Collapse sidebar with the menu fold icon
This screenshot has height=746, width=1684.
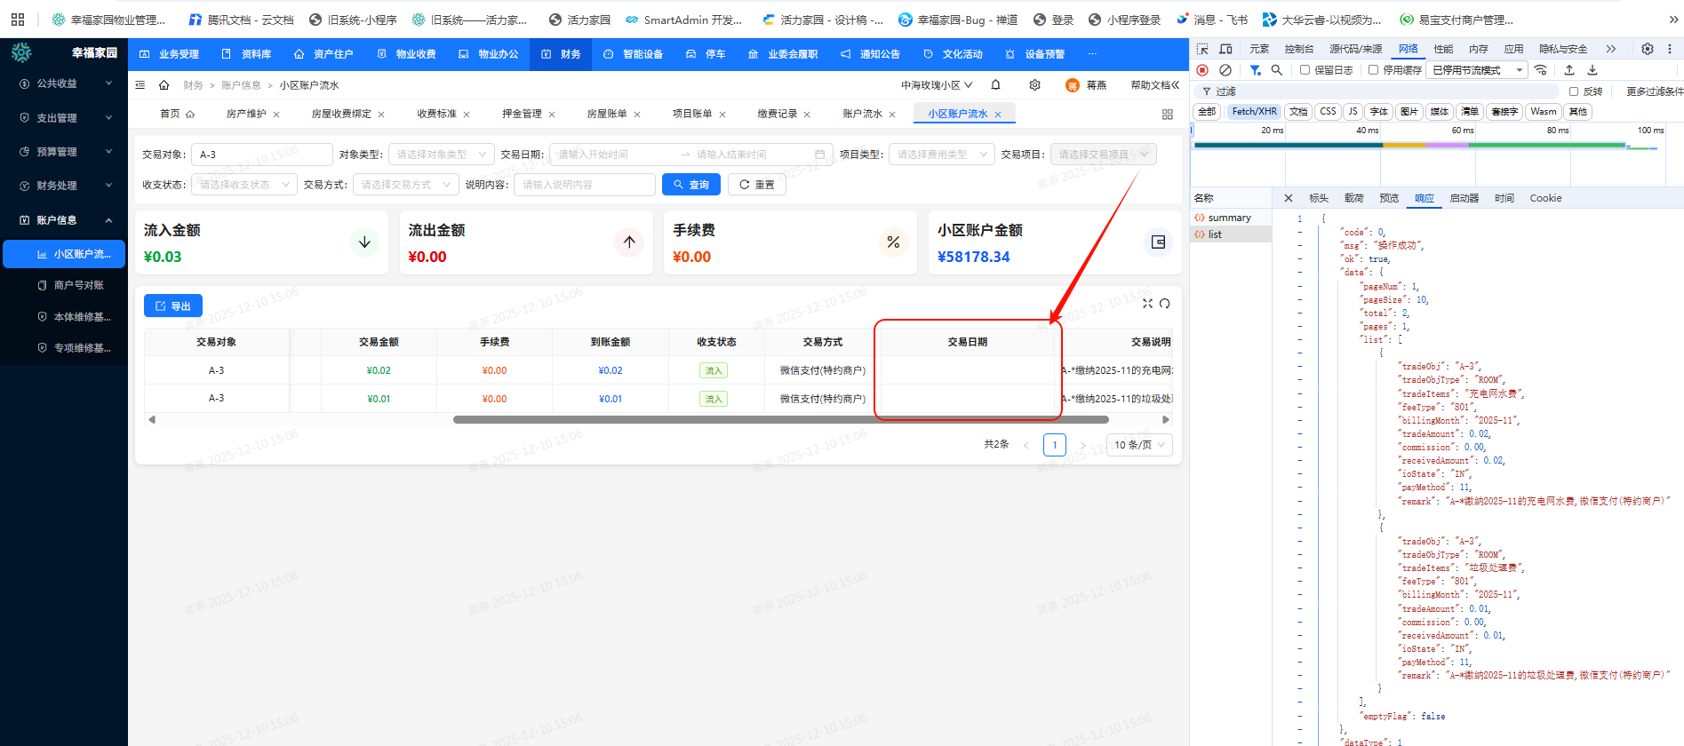[x=140, y=85]
